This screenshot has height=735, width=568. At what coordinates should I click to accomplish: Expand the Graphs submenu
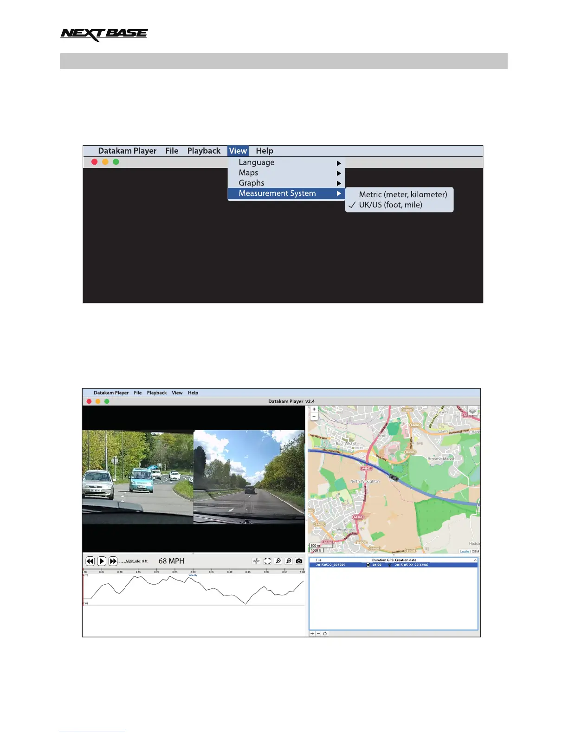pos(286,183)
